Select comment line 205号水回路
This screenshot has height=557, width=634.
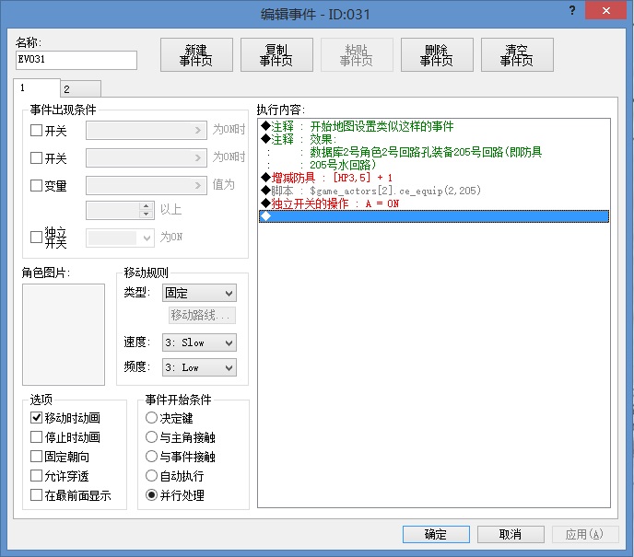coord(434,165)
